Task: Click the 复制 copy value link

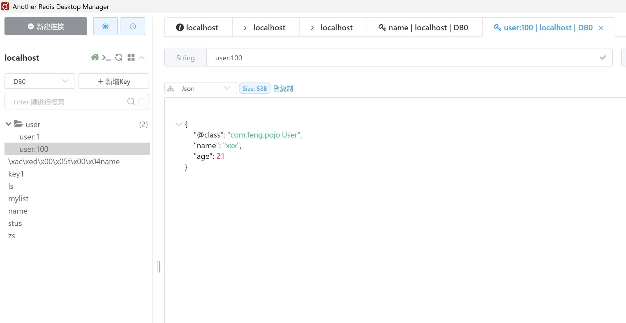Action: [x=283, y=89]
